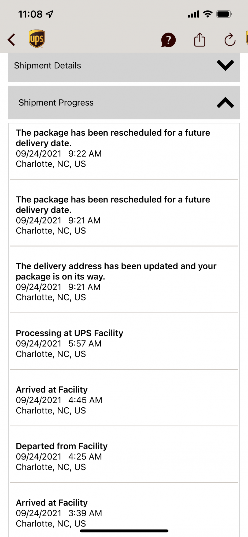Tap the home indicator bar at bottom
The image size is (248, 537).
point(124,531)
